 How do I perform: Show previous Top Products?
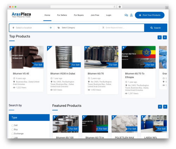coord(159,37)
